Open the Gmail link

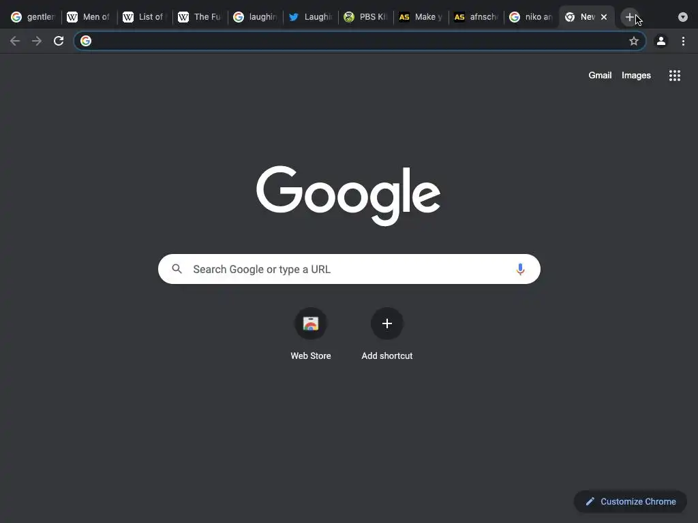coord(600,75)
